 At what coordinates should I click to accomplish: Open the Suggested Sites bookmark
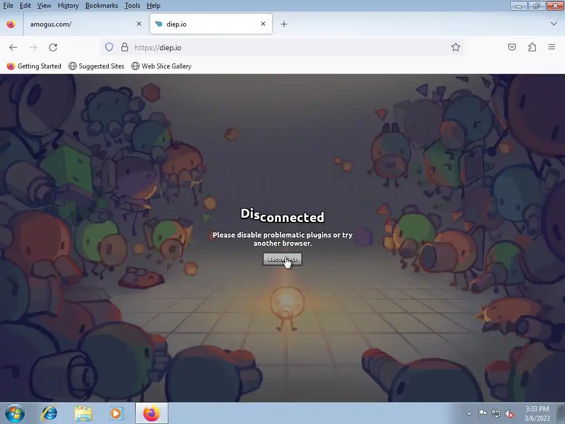coord(96,66)
